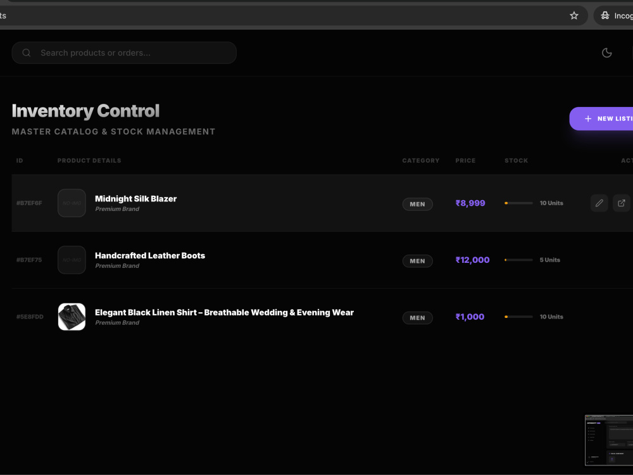The height and width of the screenshot is (475, 633).
Task: Focus the Search products or orders field
Action: tap(124, 53)
